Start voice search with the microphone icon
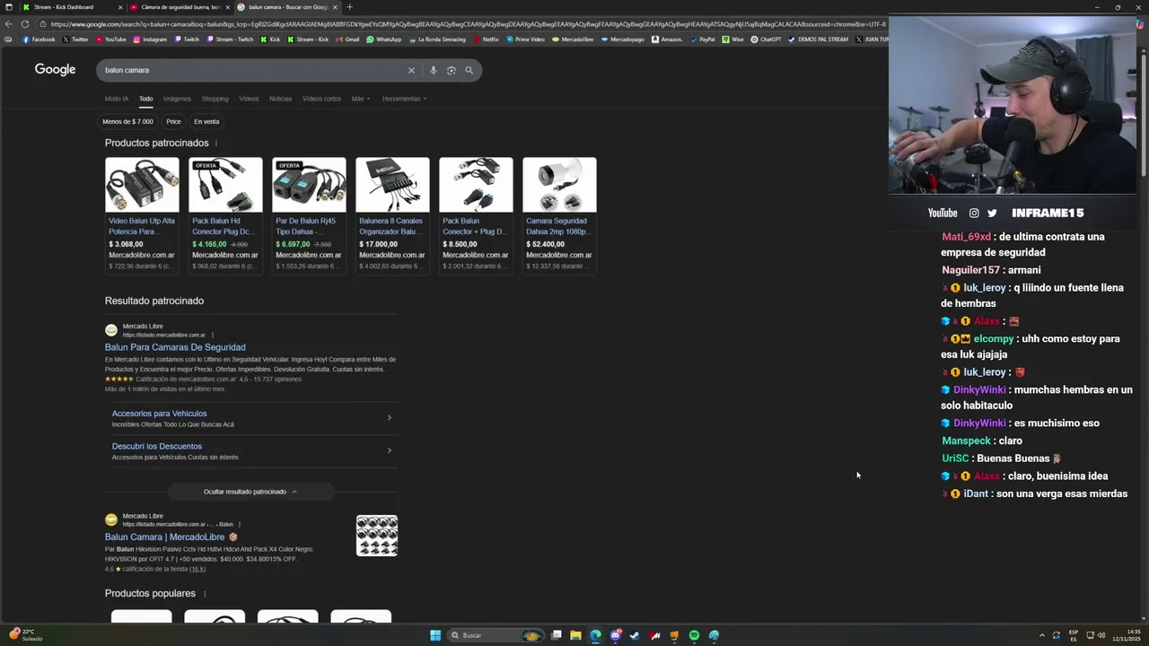The height and width of the screenshot is (646, 1149). tap(433, 70)
